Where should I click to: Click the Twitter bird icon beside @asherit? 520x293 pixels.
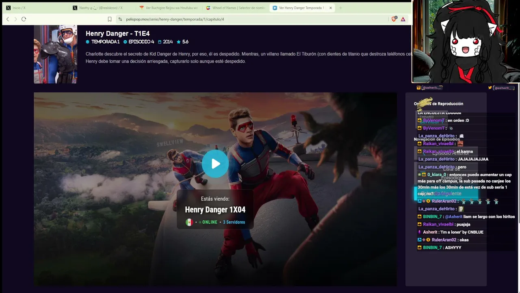[490, 88]
